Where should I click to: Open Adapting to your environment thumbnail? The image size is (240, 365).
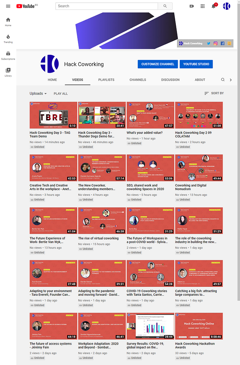[x=53, y=273]
